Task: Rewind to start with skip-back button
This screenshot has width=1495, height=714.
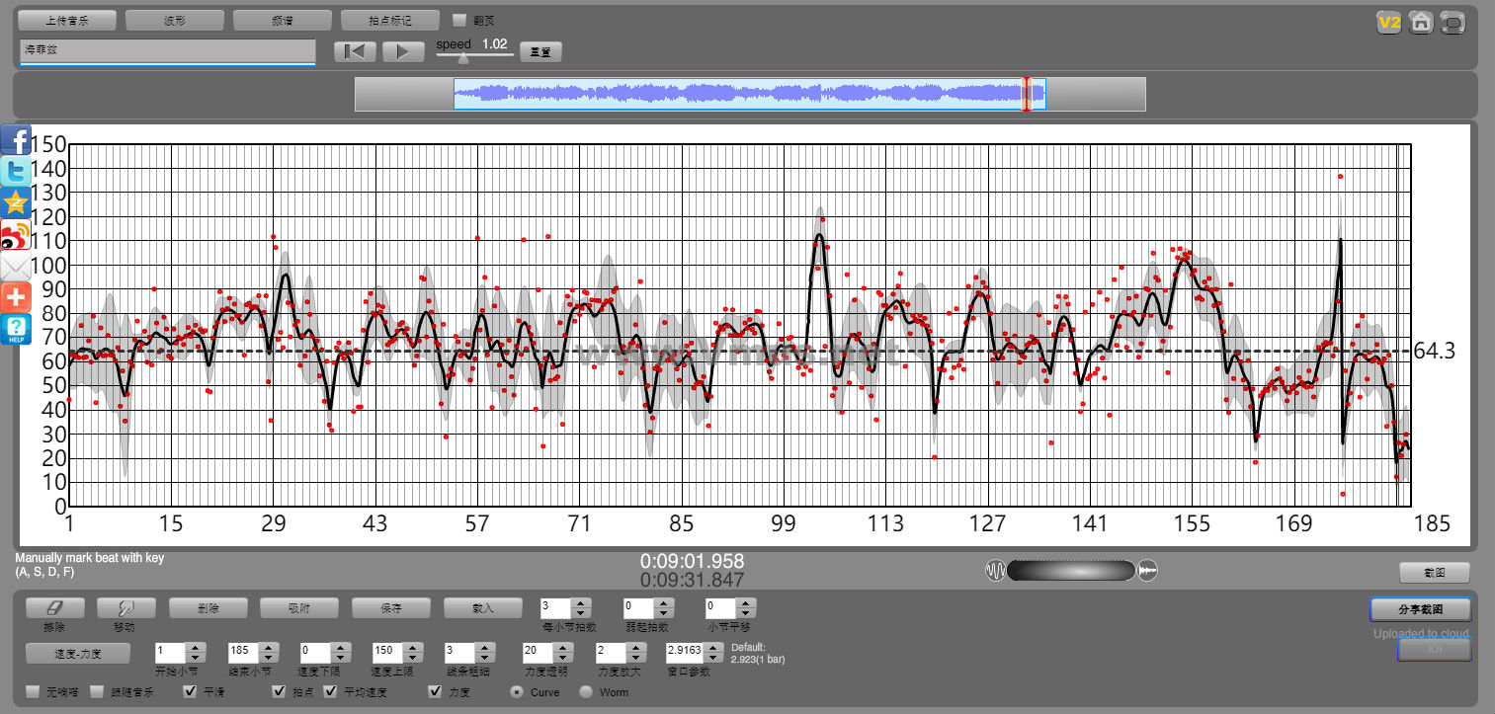Action: pos(355,52)
